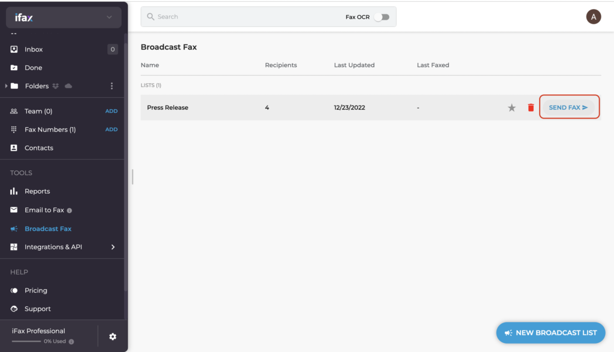Click New Broadcast List button

tap(550, 333)
